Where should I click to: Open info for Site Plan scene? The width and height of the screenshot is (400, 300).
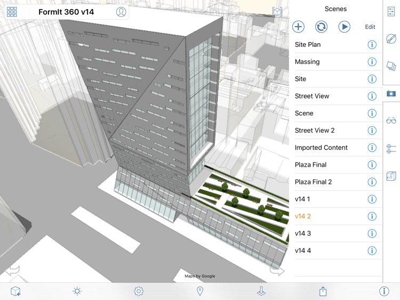pos(372,45)
